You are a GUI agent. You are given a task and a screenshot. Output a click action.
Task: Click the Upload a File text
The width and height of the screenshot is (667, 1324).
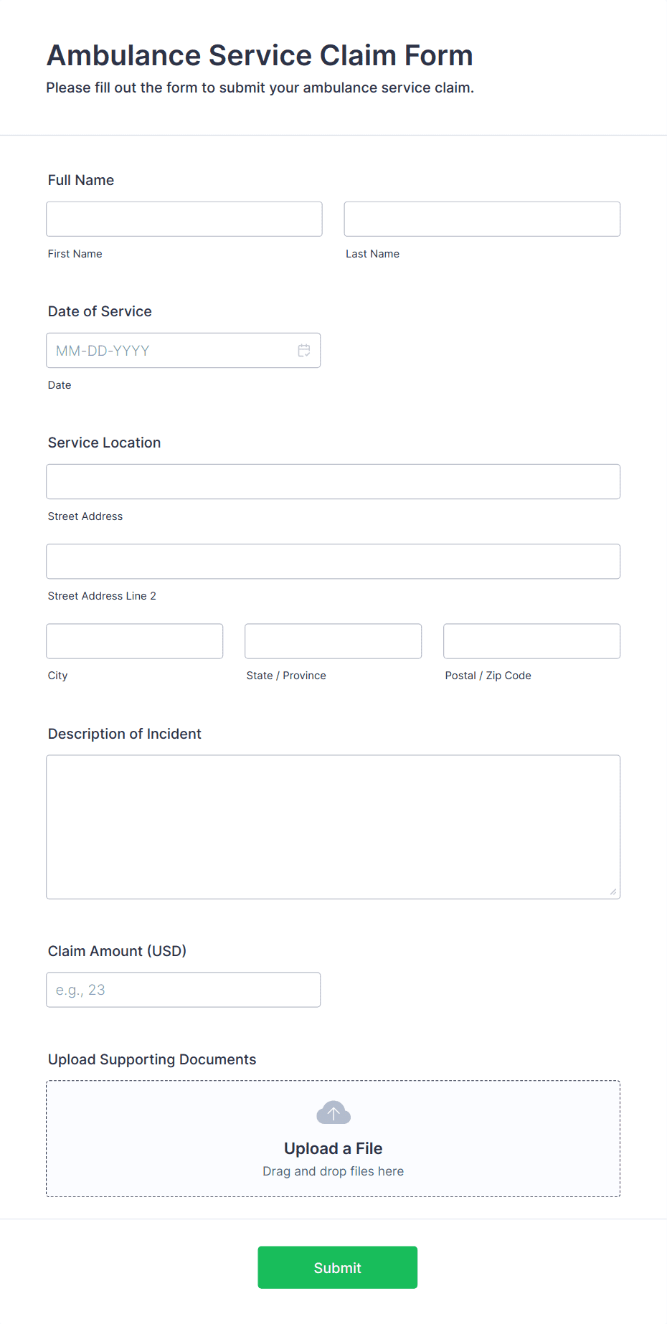tap(333, 1148)
